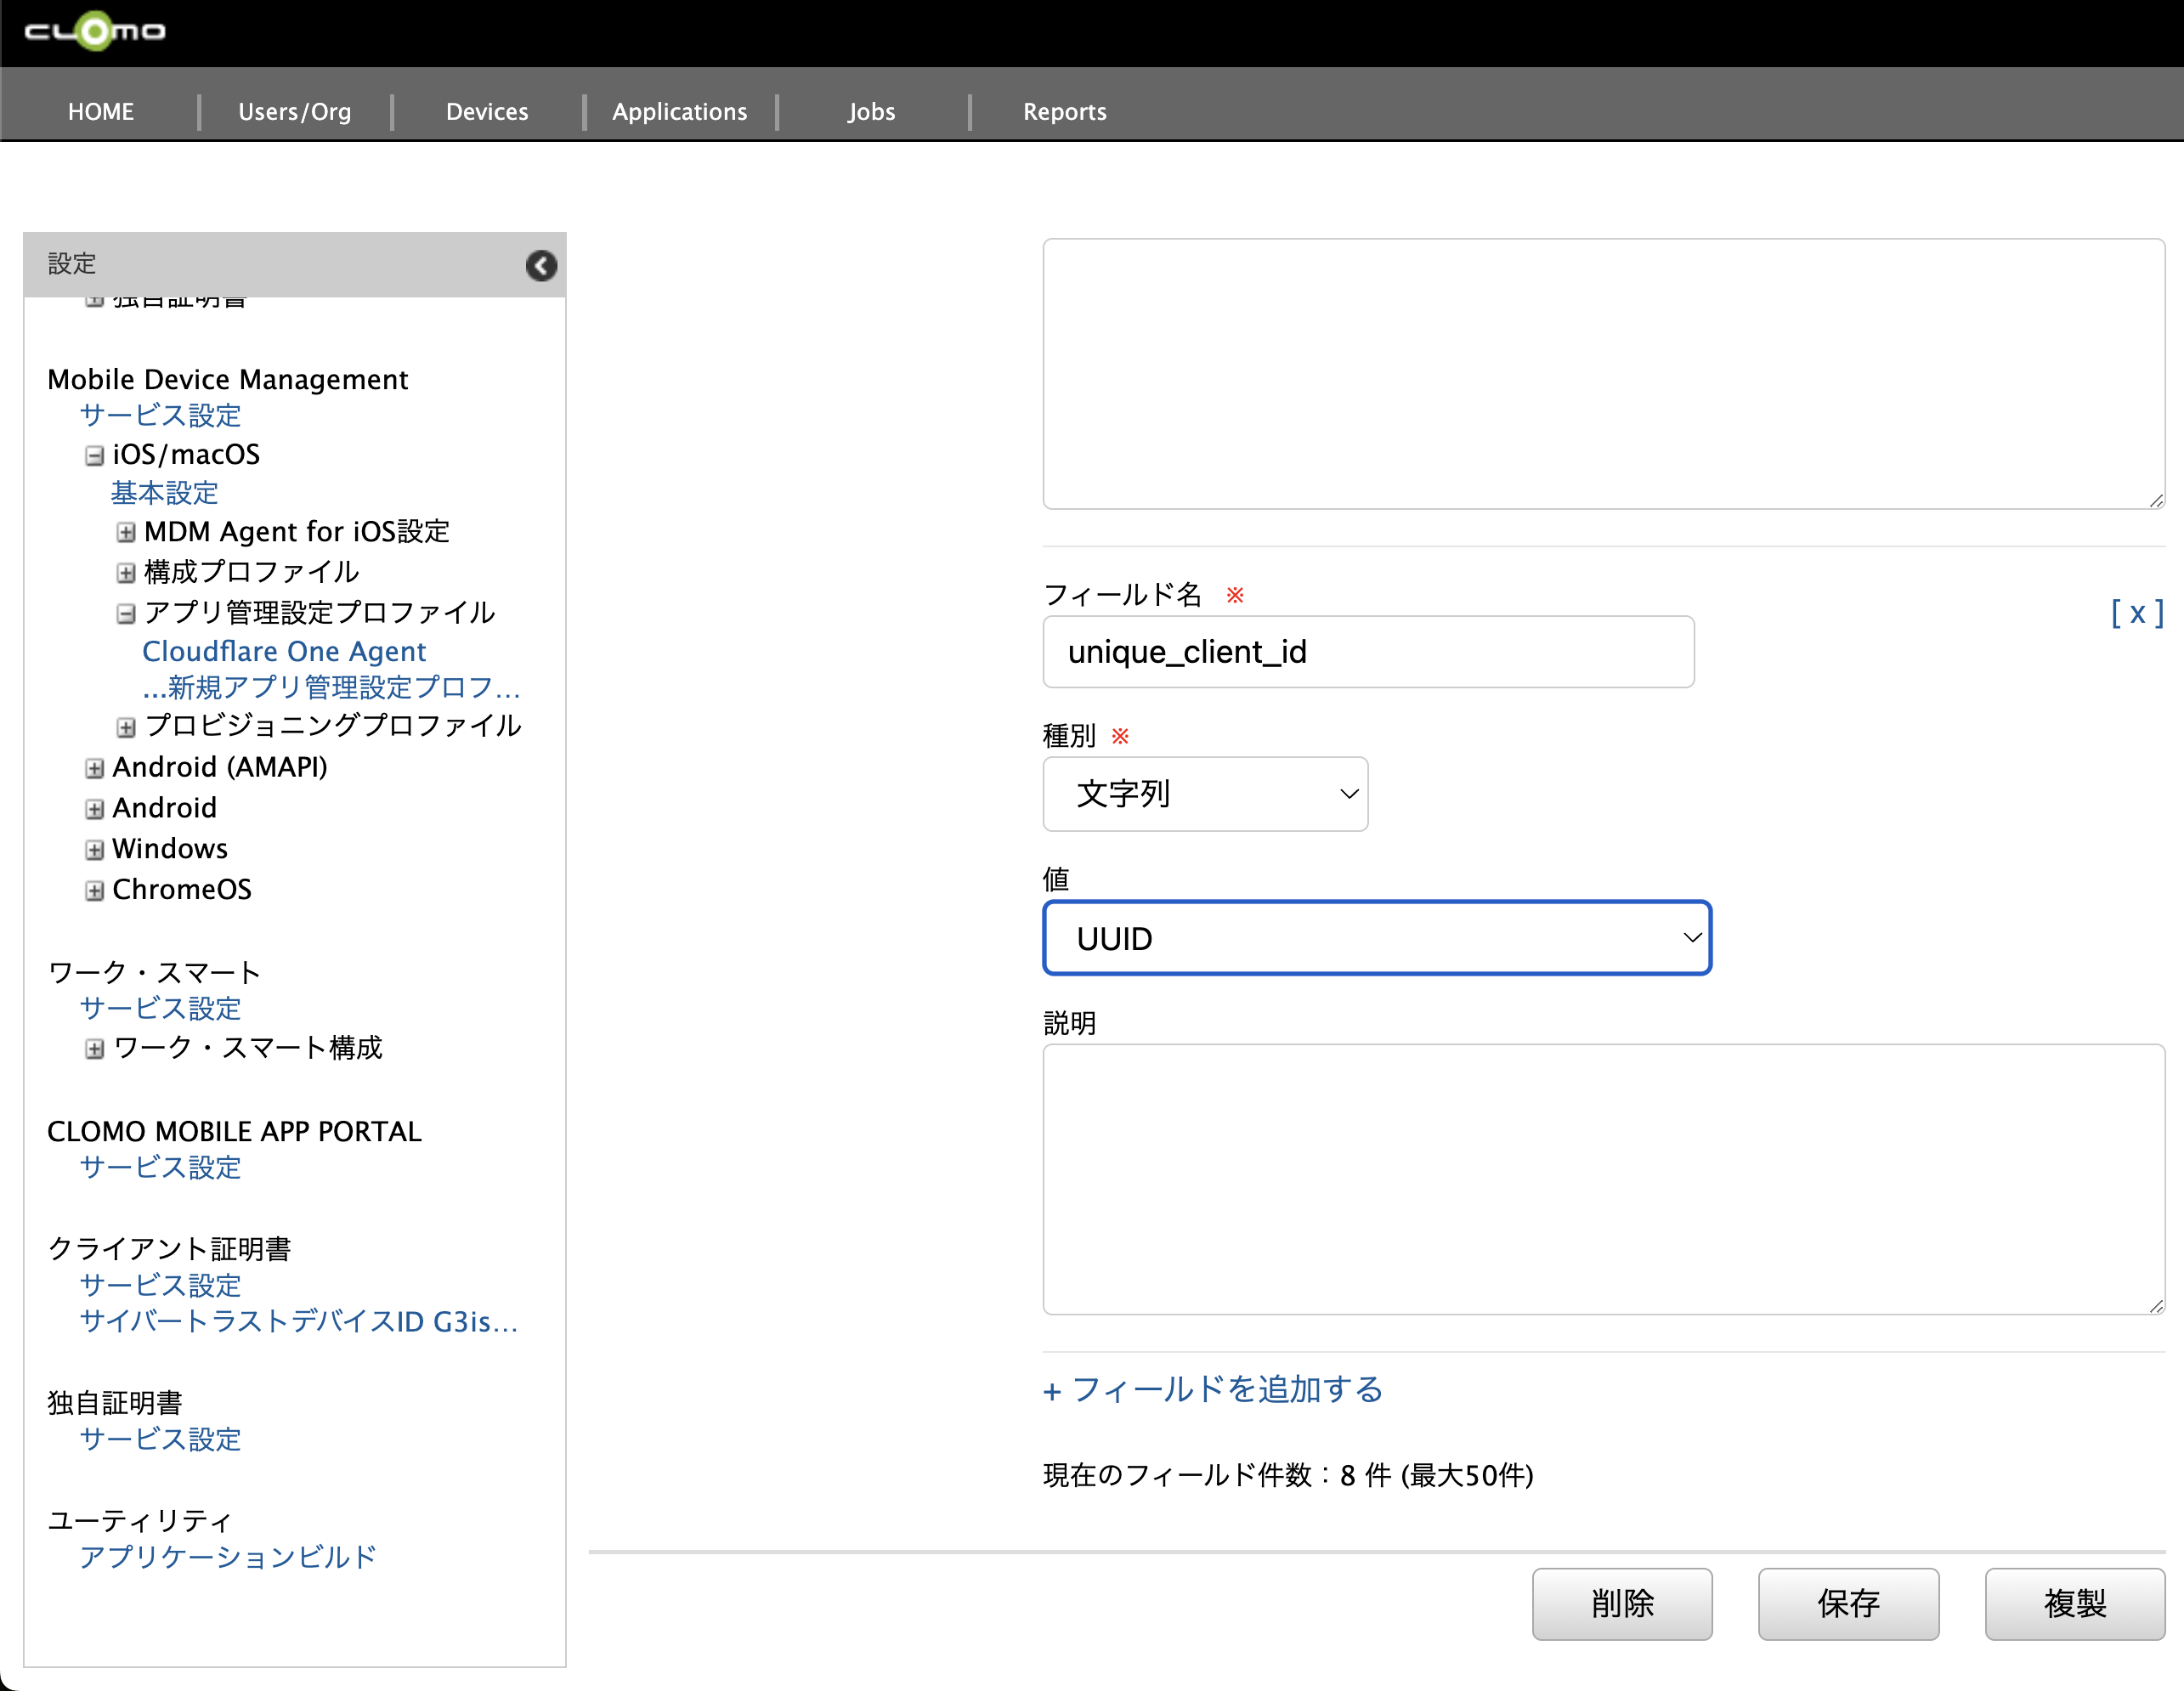The width and height of the screenshot is (2184, 1691).
Task: Collapse the 設定 sidebar panel arrow
Action: pyautogui.click(x=541, y=265)
